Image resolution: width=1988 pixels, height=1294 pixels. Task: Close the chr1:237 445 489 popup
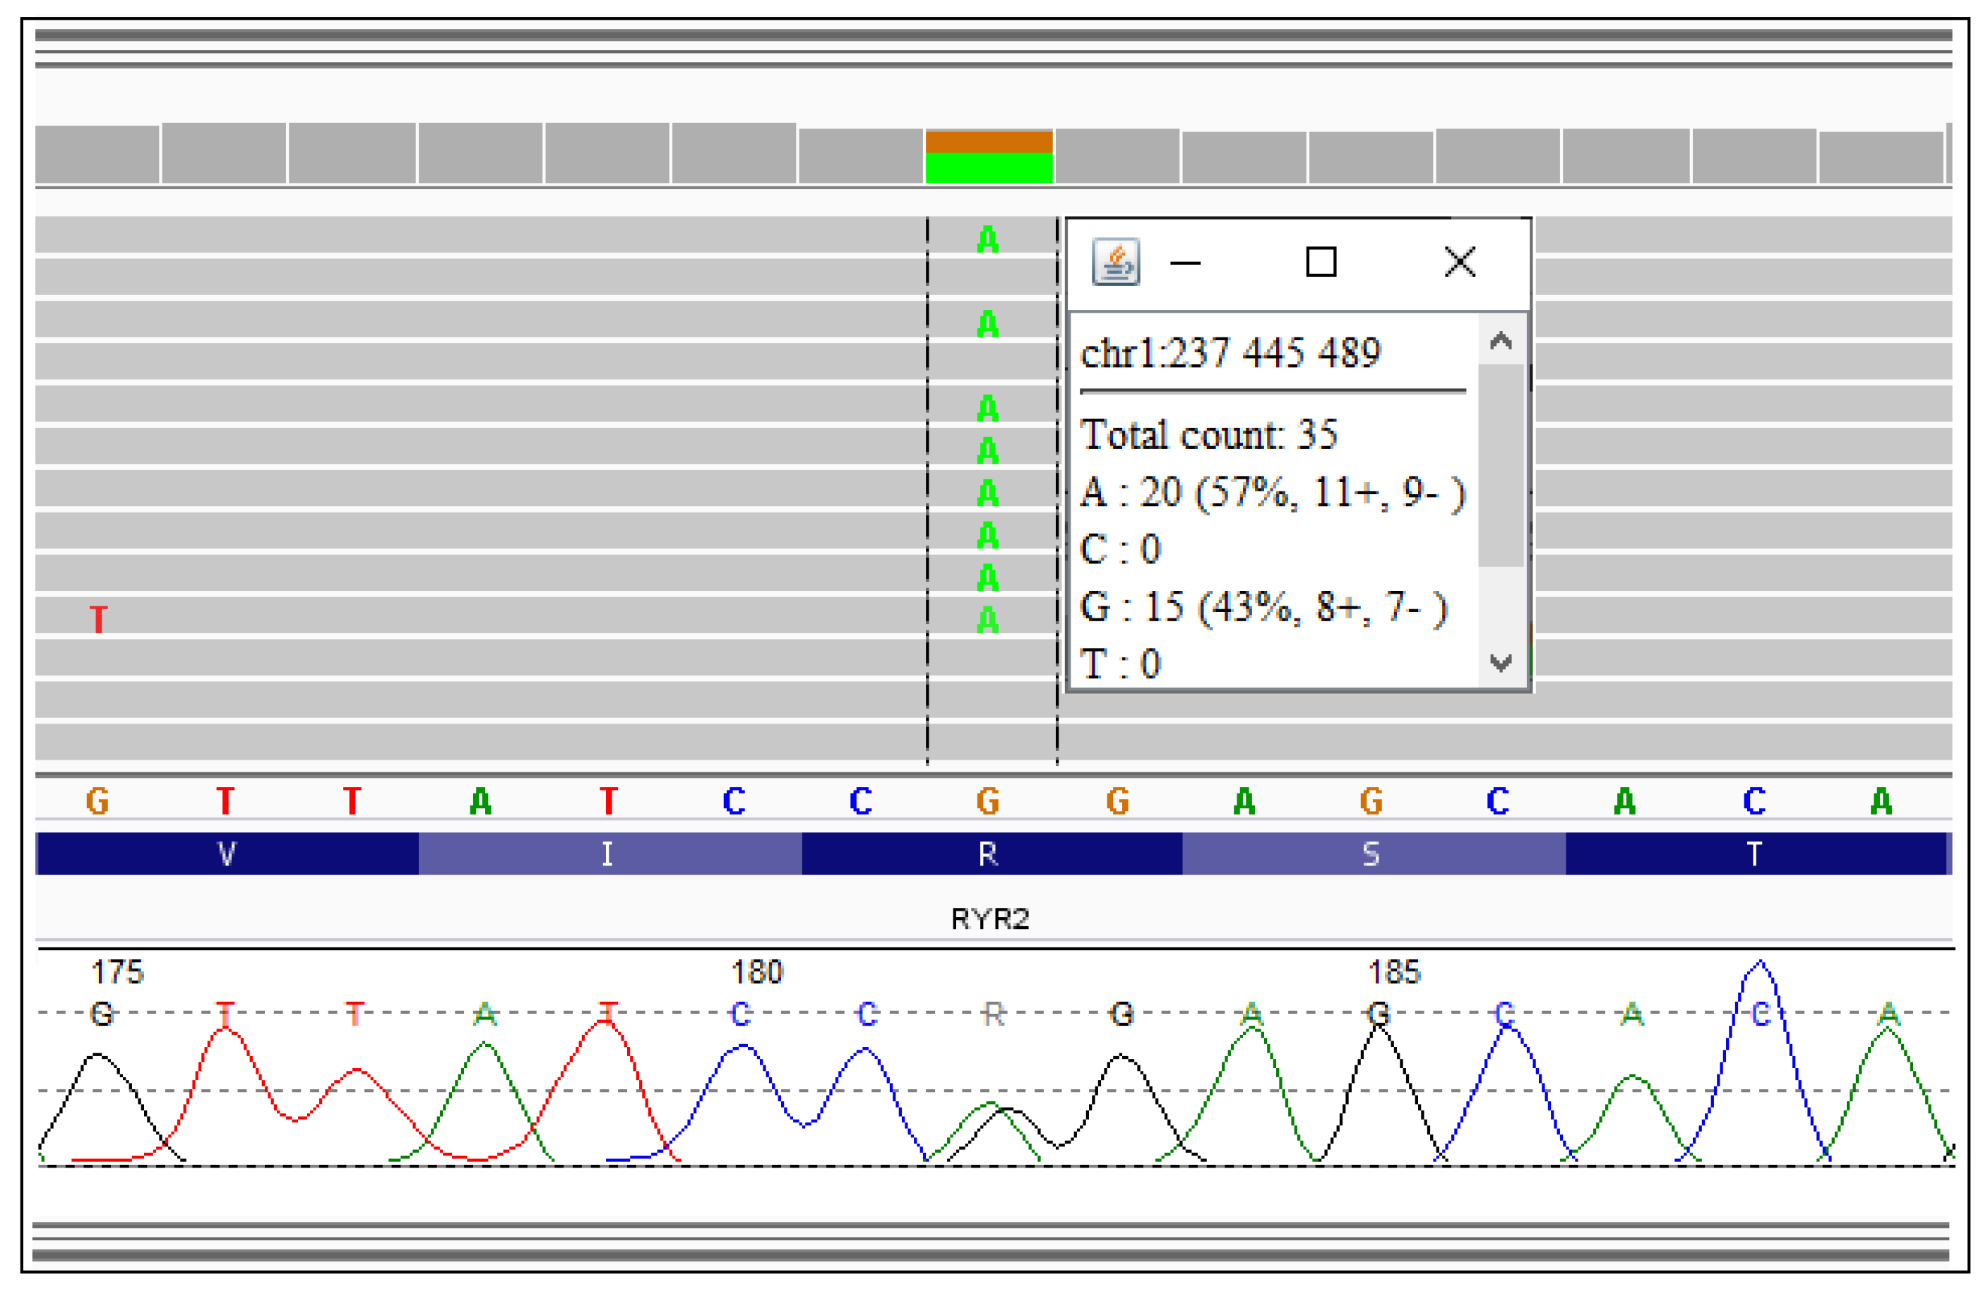[1459, 262]
